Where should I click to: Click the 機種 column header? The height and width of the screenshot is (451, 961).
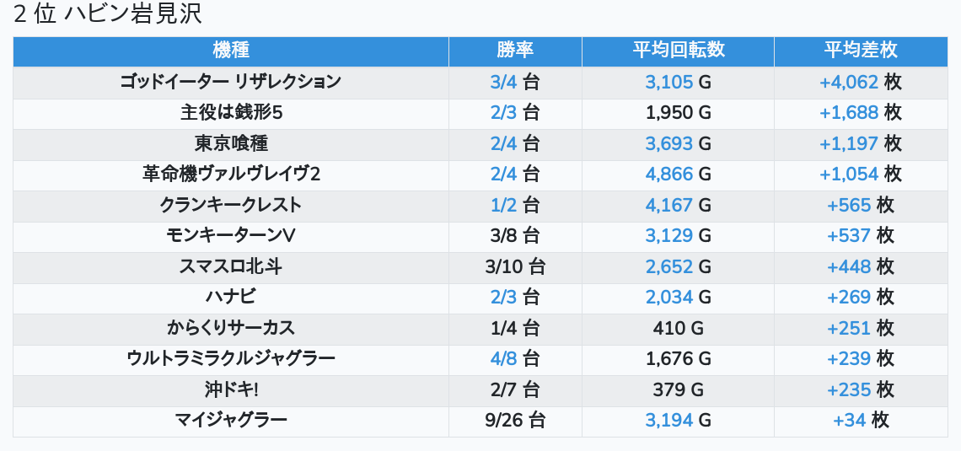point(231,51)
